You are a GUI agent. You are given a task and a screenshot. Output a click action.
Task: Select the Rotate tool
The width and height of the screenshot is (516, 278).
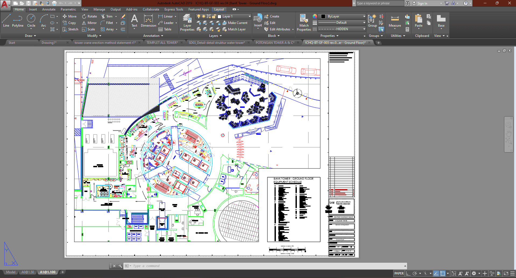coord(90,16)
